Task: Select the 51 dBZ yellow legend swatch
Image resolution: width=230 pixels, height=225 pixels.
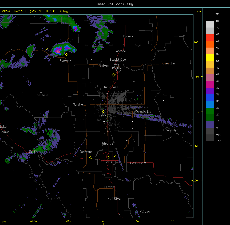Action: click(210, 57)
